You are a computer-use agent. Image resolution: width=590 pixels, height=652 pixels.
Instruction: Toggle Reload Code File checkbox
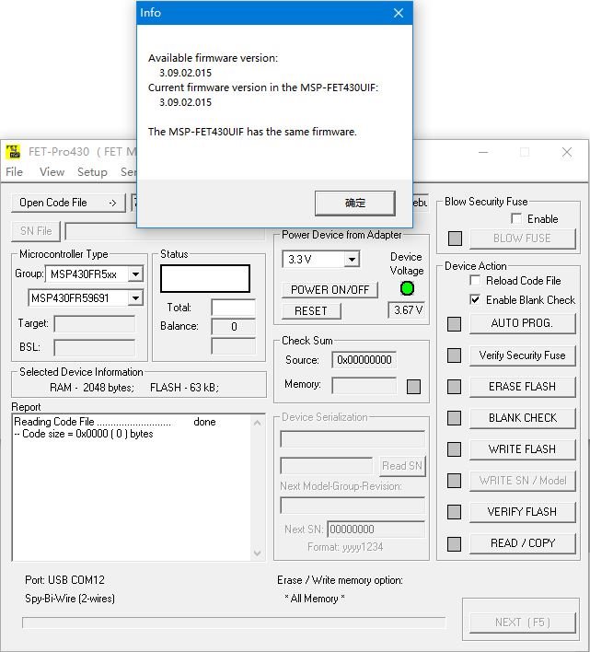click(x=475, y=280)
